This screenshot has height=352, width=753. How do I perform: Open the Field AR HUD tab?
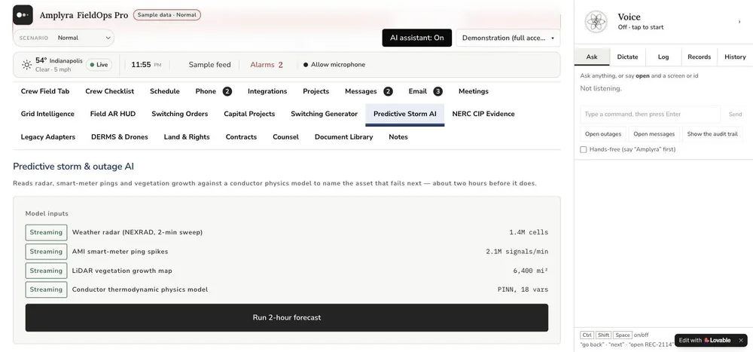(x=113, y=114)
